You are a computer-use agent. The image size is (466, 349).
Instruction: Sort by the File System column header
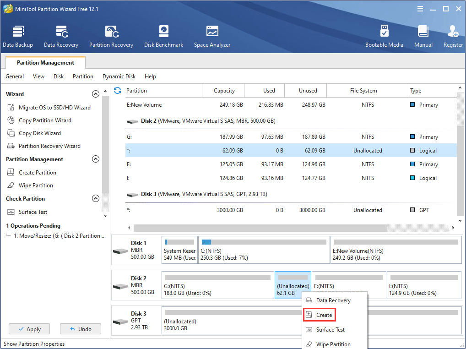[x=368, y=90]
